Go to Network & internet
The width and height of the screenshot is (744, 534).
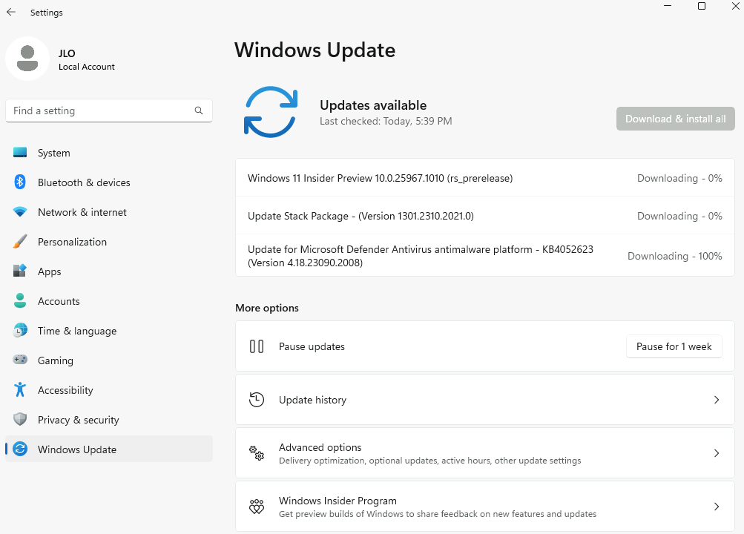(109, 212)
